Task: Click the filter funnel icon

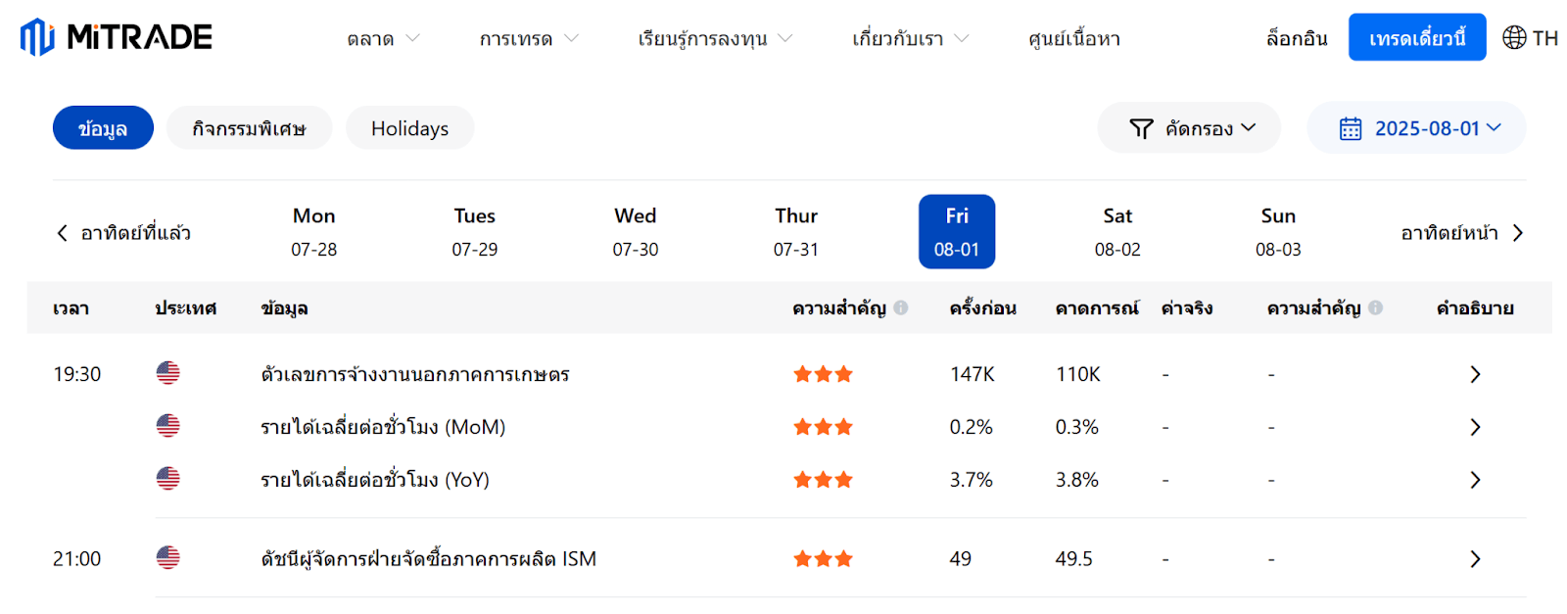Action: [1141, 128]
